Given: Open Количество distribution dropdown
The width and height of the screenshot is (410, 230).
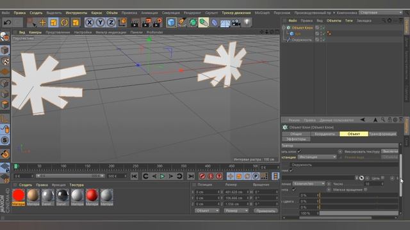Looking at the screenshot, I should point(309,184).
